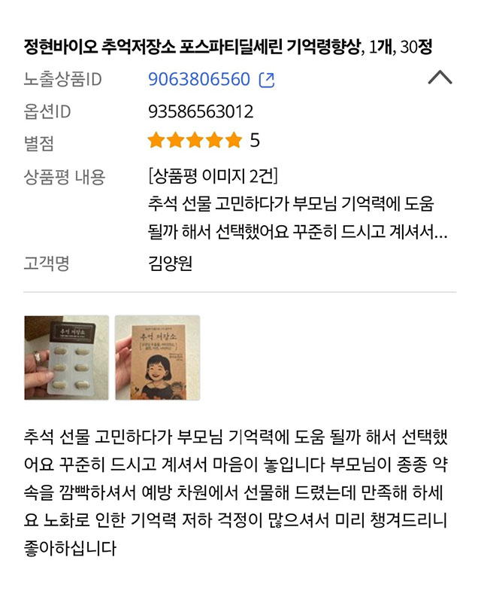Image resolution: width=481 pixels, height=606 pixels.
Task: Click the 노출상품ID field label
Action: click(x=62, y=79)
